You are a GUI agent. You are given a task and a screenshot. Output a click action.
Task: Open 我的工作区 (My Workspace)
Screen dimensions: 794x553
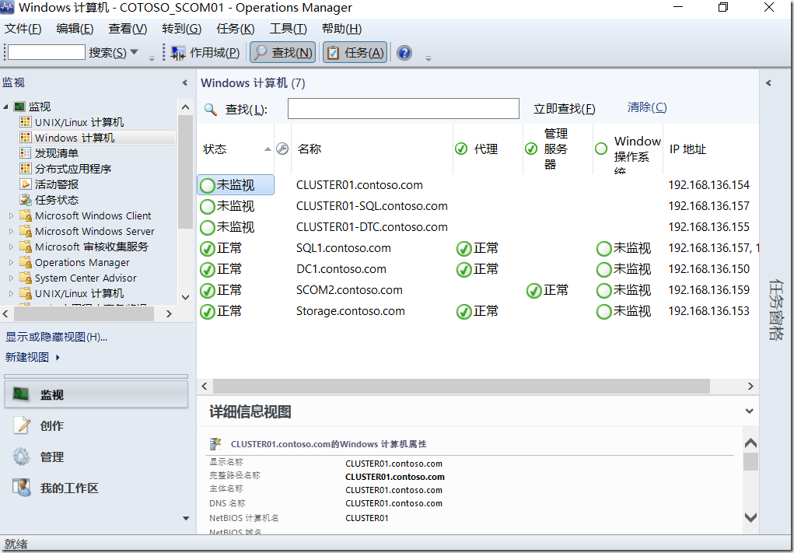[x=96, y=488]
